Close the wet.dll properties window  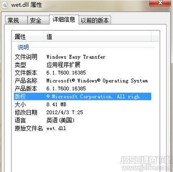click(160, 3)
